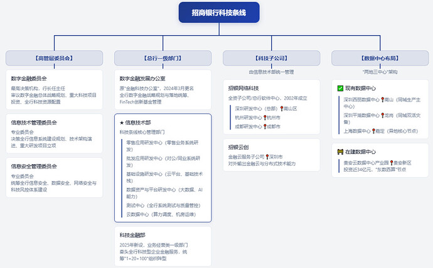This screenshot has width=433, height=268.
Task: Click the pin icon after 上海数据中心
Action: [x=373, y=131]
